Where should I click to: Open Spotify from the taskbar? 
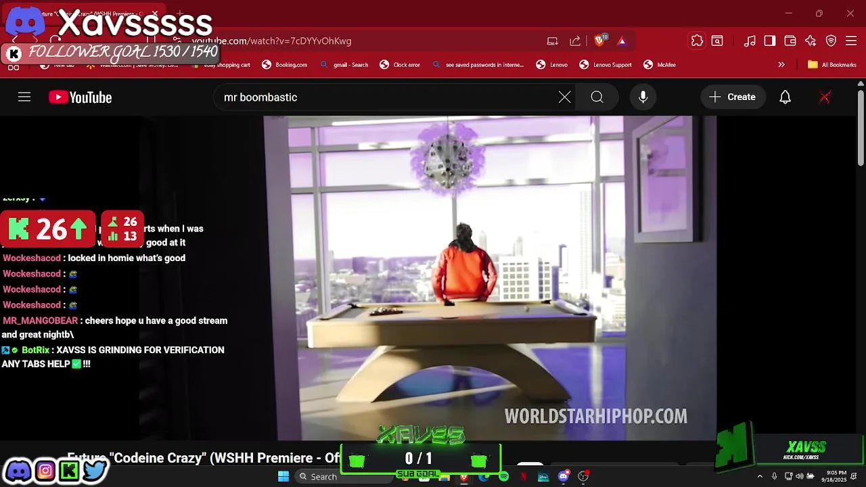pos(503,477)
